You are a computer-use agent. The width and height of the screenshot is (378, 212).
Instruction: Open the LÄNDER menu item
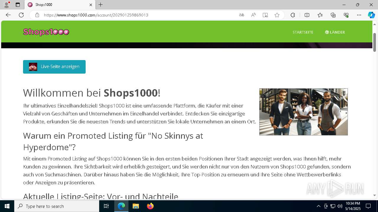click(335, 32)
